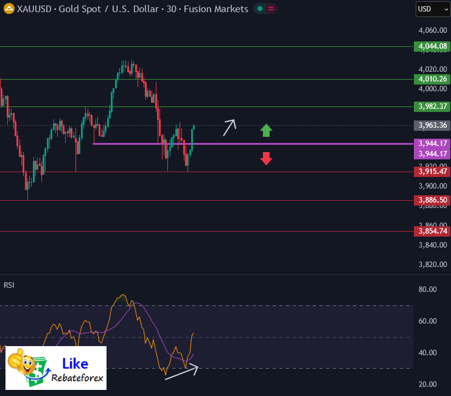This screenshot has width=451, height=396.
Task: Click the 4,000.00 price axis value
Action: click(x=433, y=89)
